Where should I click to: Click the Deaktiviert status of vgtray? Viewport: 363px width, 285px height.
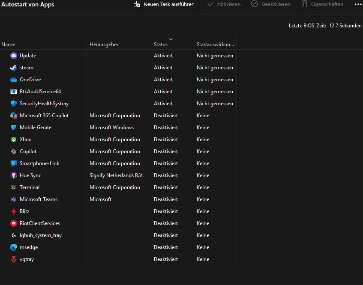click(166, 259)
